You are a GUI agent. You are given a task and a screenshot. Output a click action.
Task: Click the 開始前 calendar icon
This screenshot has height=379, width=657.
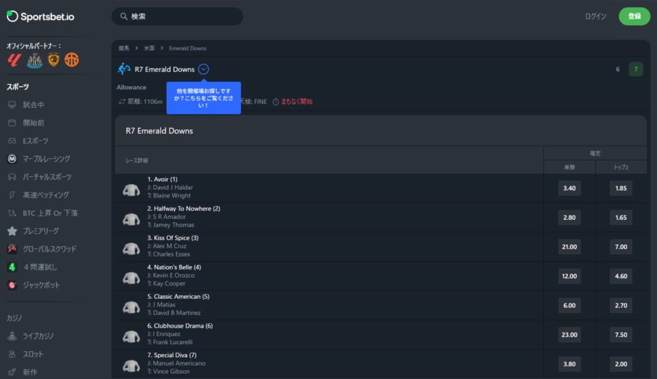[x=12, y=122]
